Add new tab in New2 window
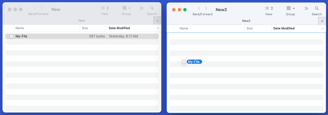This screenshot has width=328, height=115. pyautogui.click(x=322, y=21)
